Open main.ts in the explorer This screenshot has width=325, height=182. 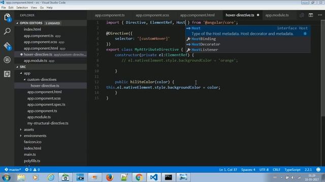pos(29,154)
